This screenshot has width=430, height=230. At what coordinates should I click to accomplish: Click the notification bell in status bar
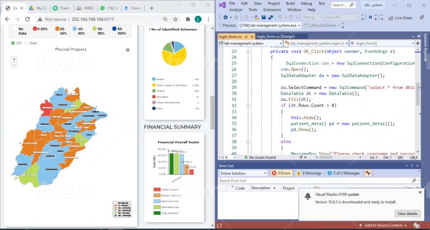click(416, 226)
